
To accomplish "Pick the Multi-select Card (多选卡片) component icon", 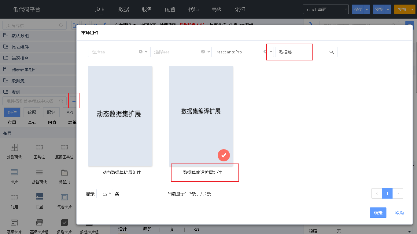I will (x=64, y=222).
